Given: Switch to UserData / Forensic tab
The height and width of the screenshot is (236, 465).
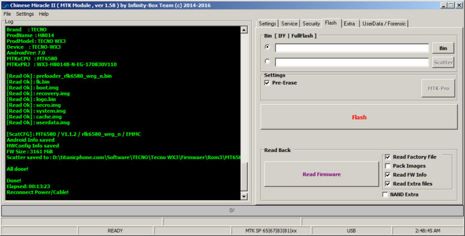Looking at the screenshot, I should click(x=384, y=24).
